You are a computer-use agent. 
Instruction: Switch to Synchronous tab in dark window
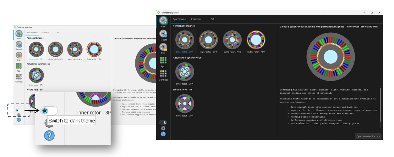coord(179,19)
